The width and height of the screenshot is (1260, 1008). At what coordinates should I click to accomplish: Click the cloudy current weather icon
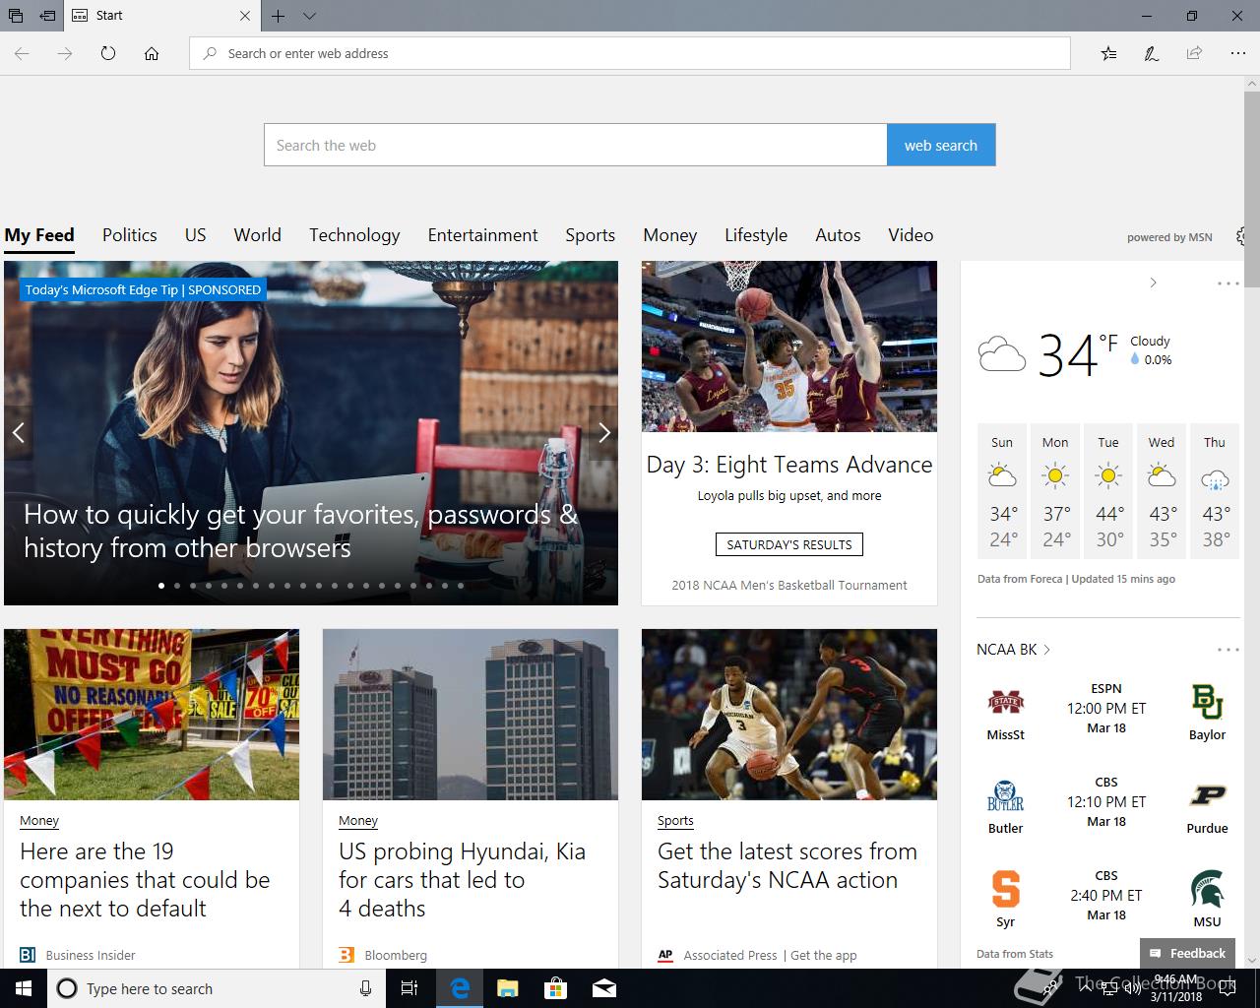coord(1002,353)
